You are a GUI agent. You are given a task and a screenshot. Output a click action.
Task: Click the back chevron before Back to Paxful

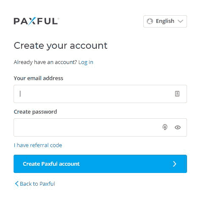(x=17, y=184)
